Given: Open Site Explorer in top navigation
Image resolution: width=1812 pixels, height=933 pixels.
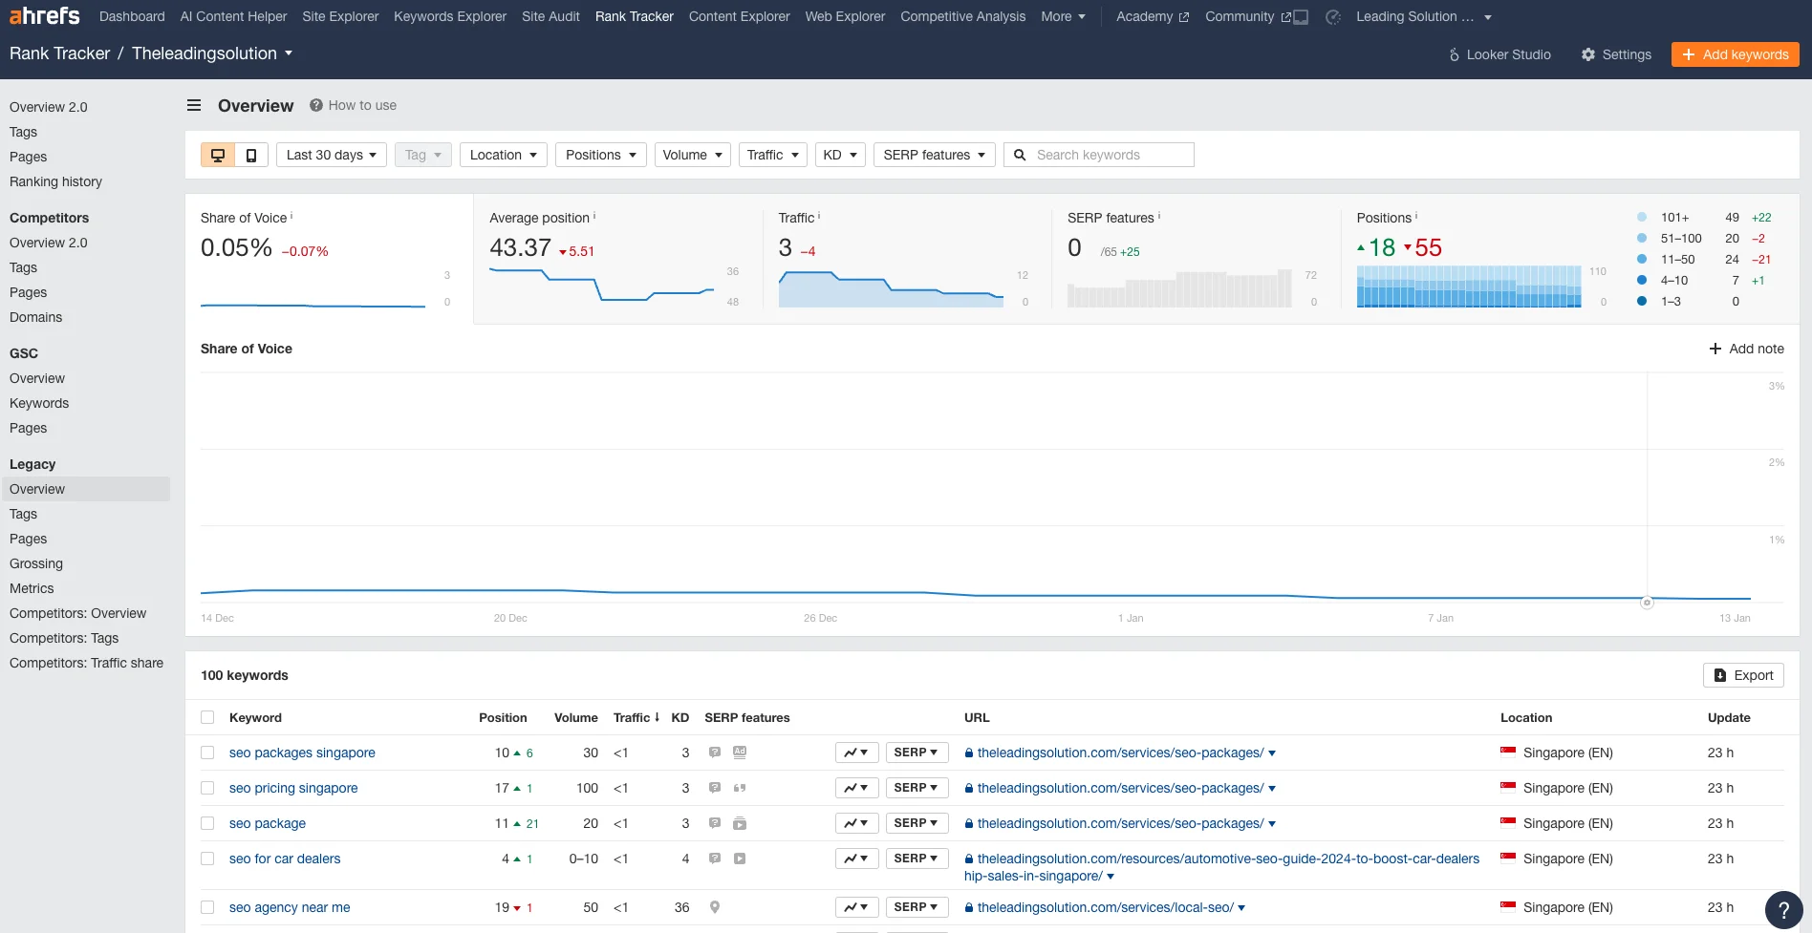Looking at the screenshot, I should click(340, 16).
